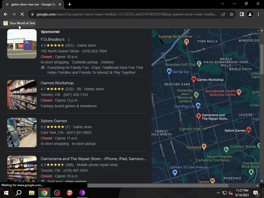Screen dimensions: 264x198
Task: Open the network tray icon
Action: (225, 193)
